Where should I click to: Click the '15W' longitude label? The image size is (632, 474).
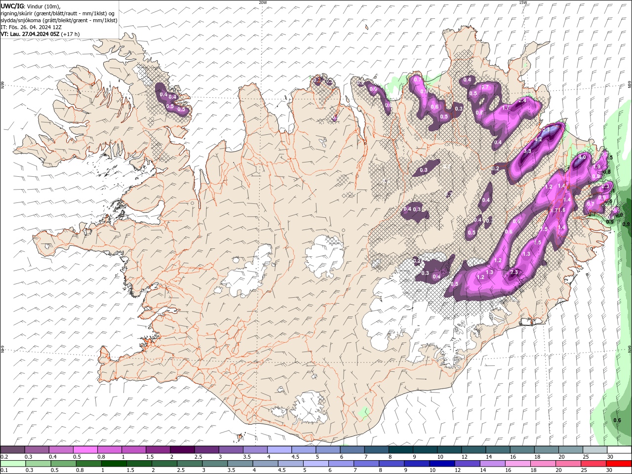click(523, 2)
